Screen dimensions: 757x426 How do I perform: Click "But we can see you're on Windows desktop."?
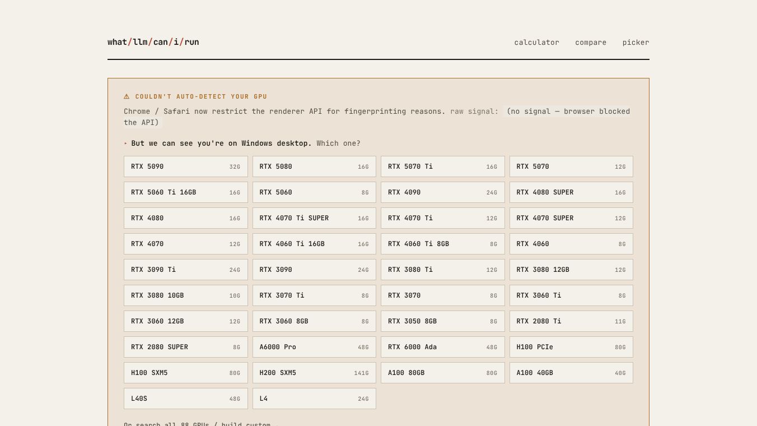222,143
